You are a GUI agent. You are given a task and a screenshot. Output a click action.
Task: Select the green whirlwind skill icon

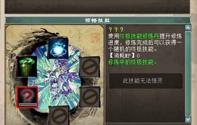[27, 66]
